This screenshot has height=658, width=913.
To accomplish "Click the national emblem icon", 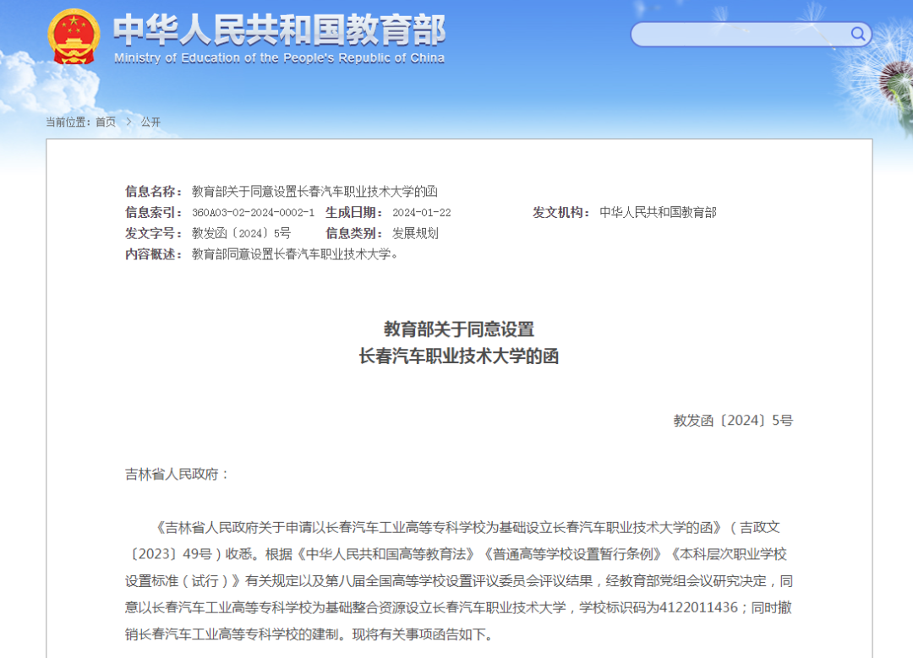I will (73, 37).
